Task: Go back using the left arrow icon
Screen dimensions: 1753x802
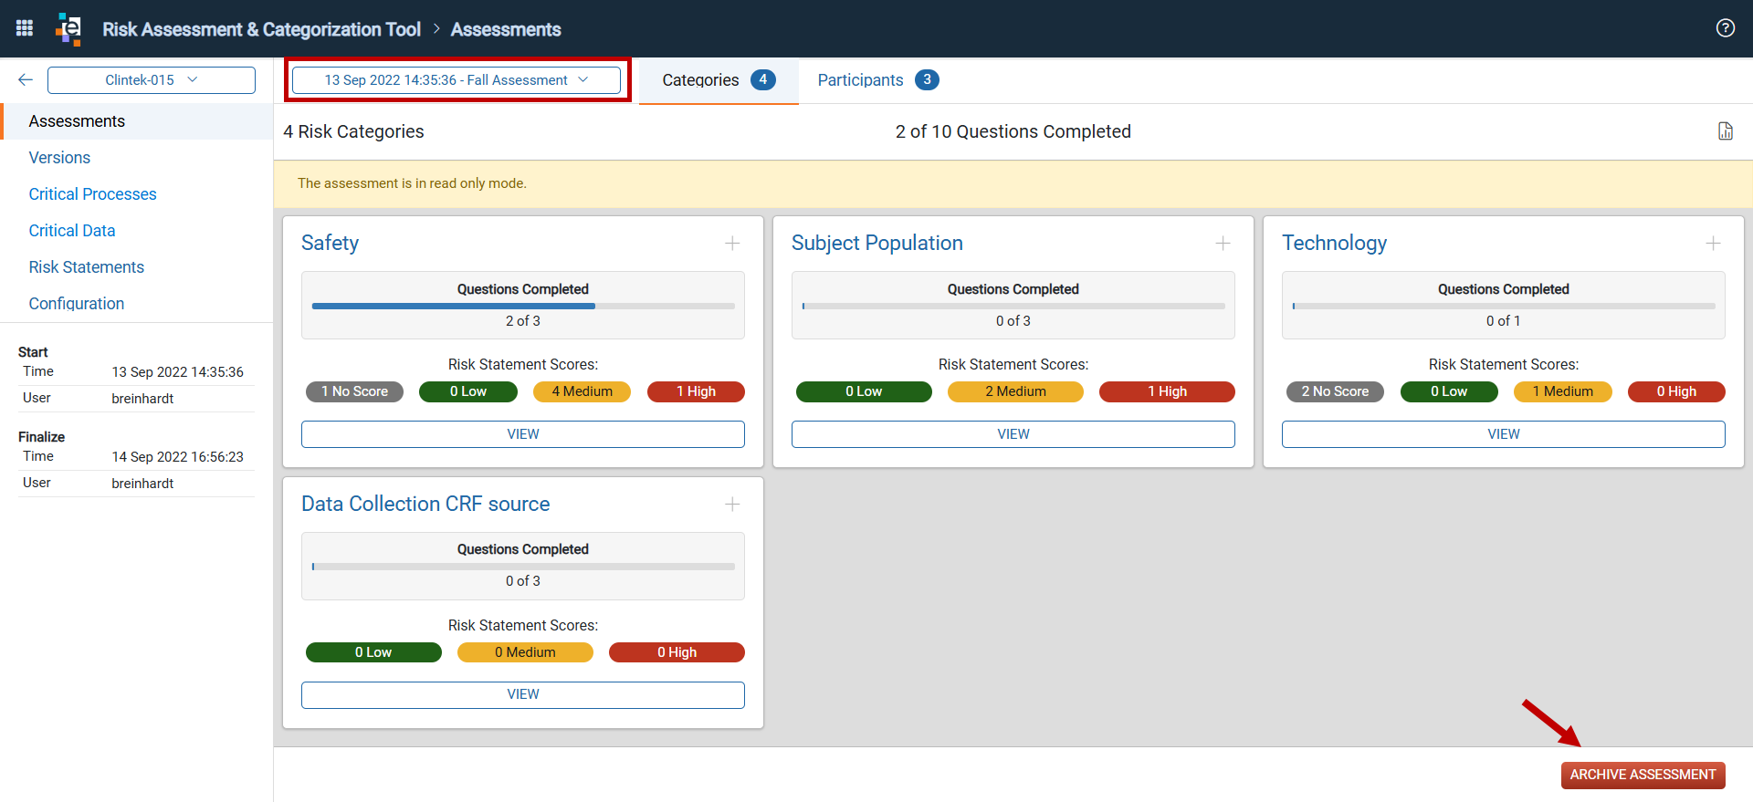Action: click(x=26, y=80)
